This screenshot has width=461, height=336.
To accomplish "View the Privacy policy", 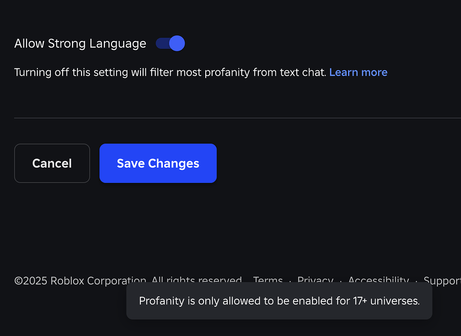I will point(316,281).
